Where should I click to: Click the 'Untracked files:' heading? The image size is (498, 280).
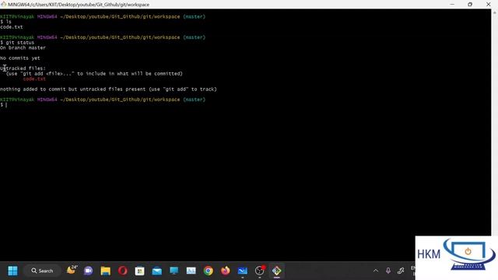(23, 68)
